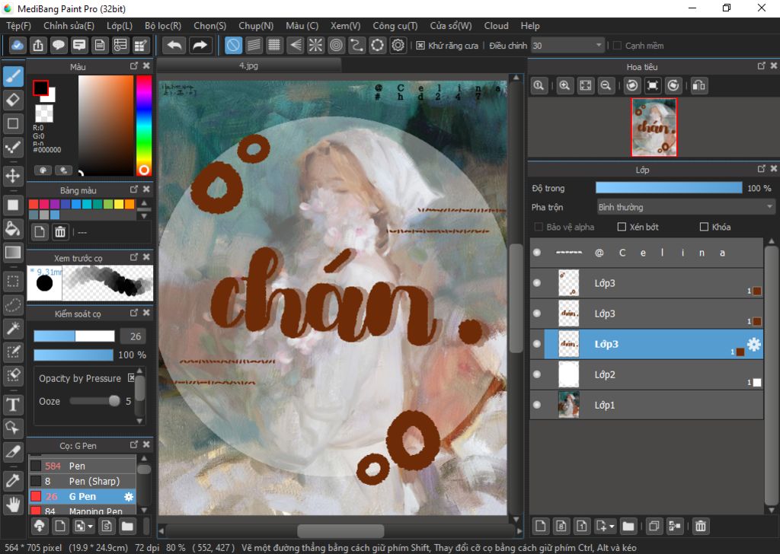Enable the Khóa layer lock checkbox
The image size is (780, 554).
[704, 227]
